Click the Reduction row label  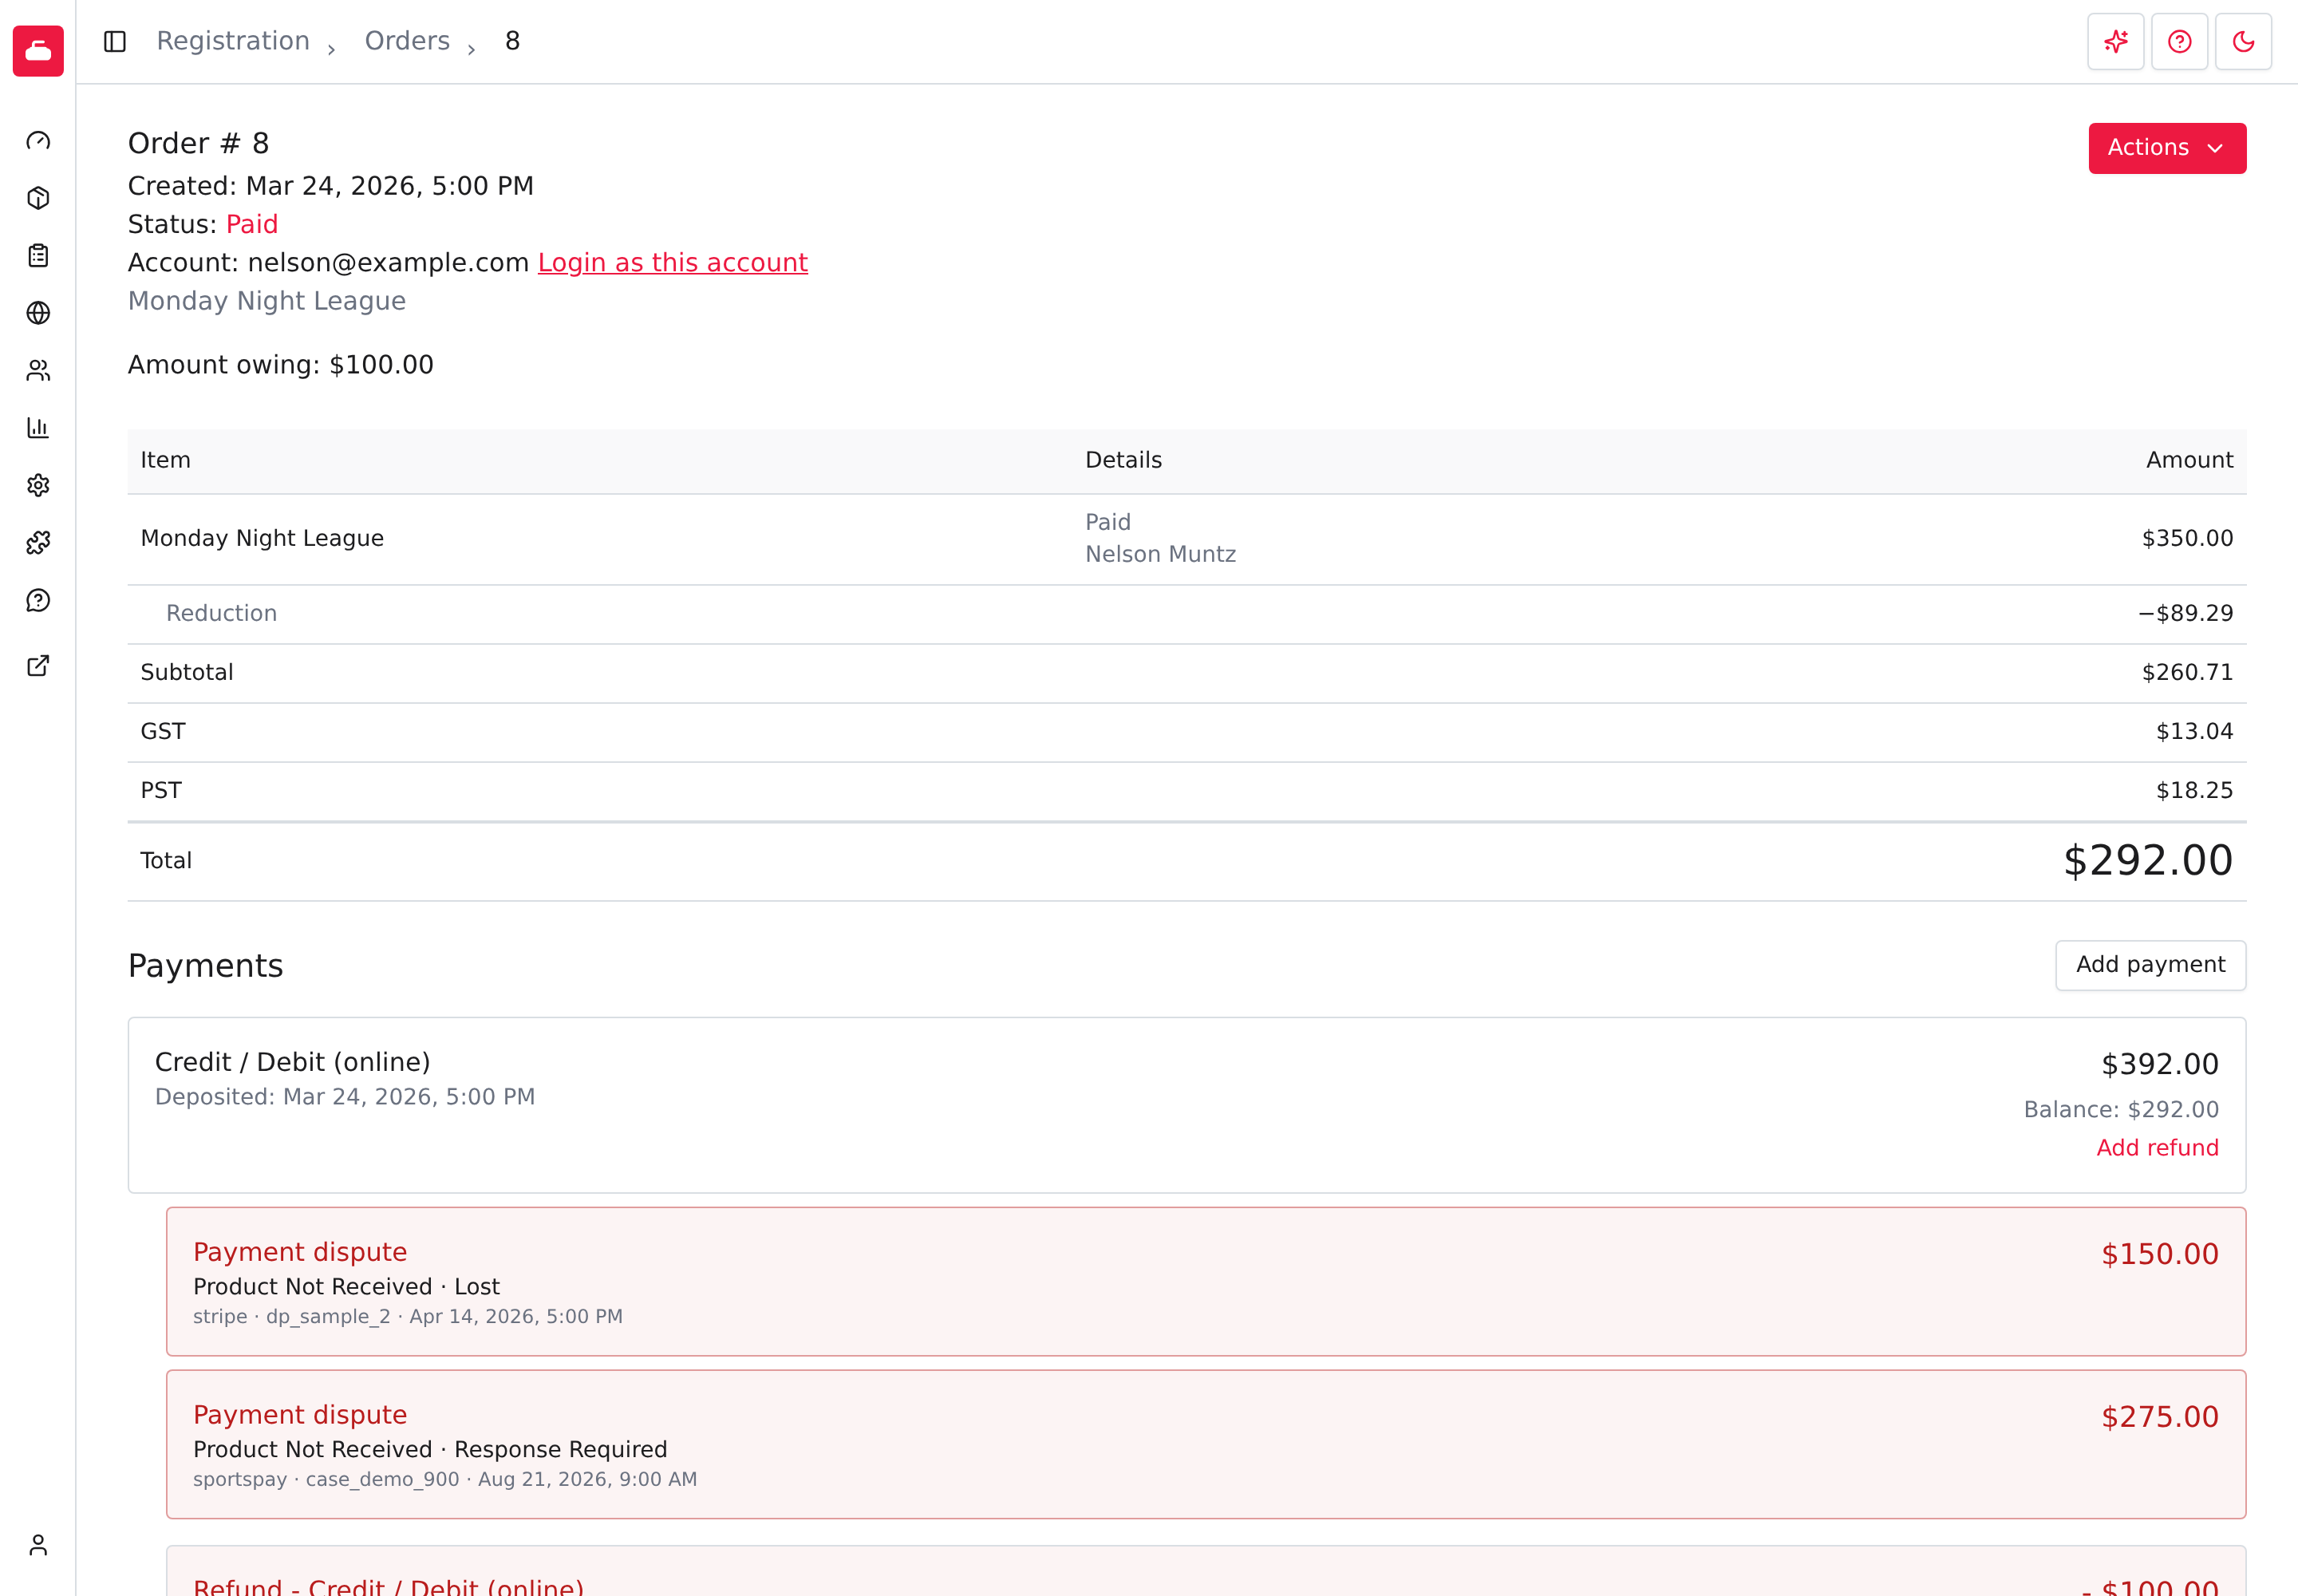(x=221, y=614)
